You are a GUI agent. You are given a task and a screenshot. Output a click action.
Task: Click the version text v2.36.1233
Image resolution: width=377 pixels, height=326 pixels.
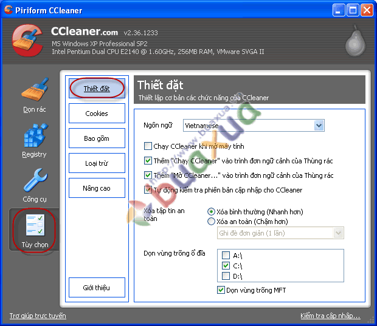pos(141,33)
